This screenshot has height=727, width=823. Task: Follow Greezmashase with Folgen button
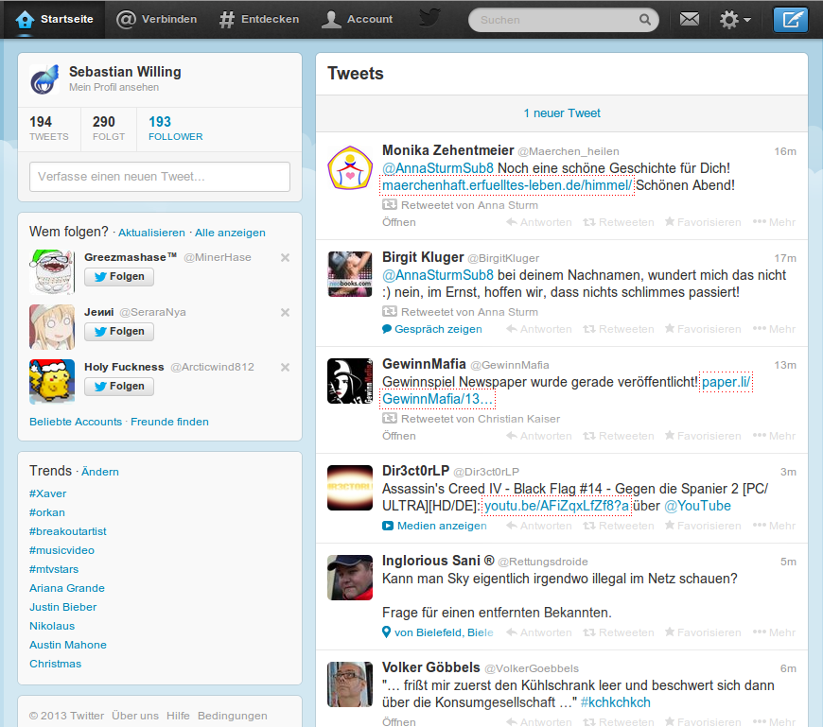(x=119, y=276)
